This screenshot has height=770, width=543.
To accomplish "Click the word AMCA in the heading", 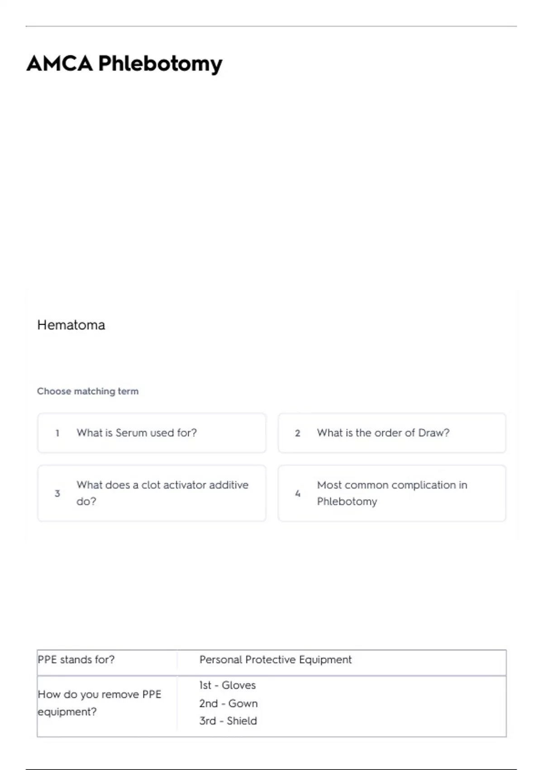I will (x=60, y=63).
